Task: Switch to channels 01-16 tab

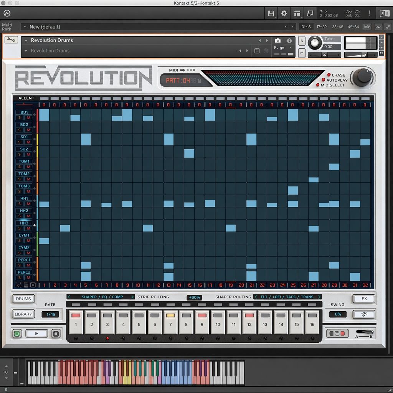Action: [x=306, y=26]
